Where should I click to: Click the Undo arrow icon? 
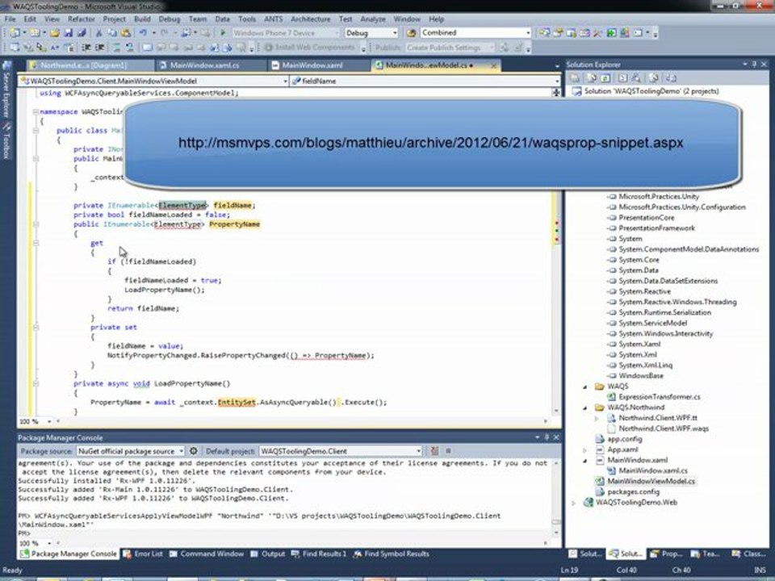(143, 33)
